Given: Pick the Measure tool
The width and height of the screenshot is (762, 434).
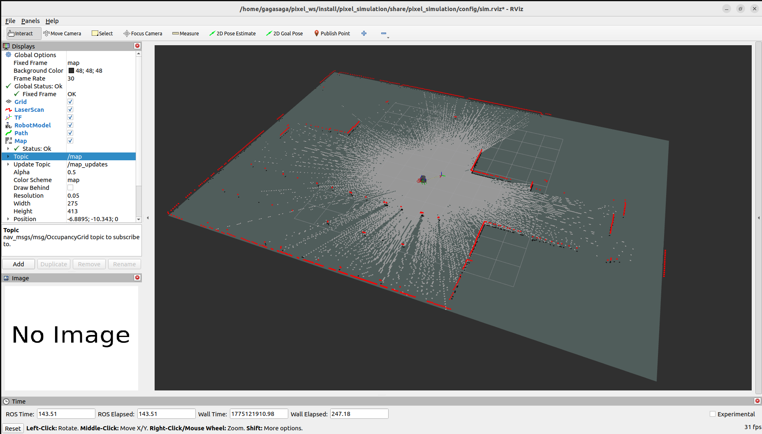Looking at the screenshot, I should tap(185, 33).
